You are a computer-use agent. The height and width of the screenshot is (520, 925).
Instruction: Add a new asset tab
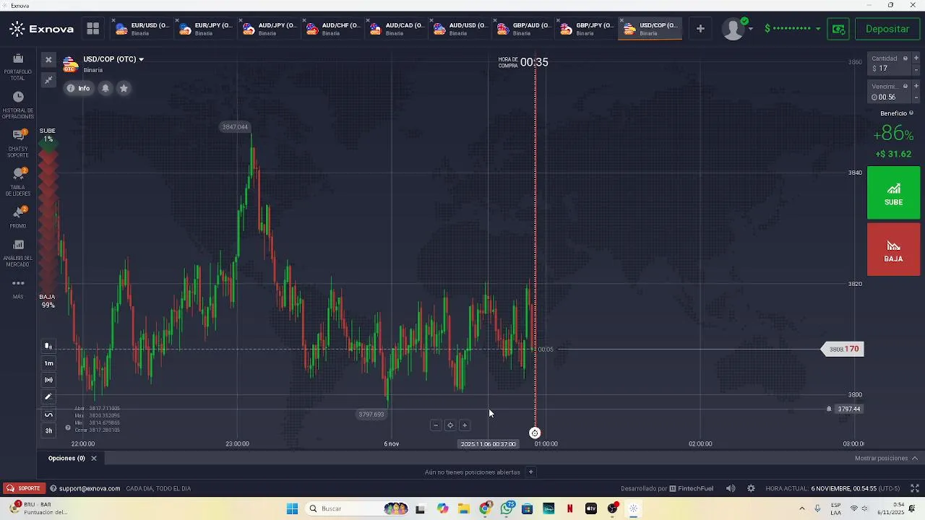(x=700, y=29)
